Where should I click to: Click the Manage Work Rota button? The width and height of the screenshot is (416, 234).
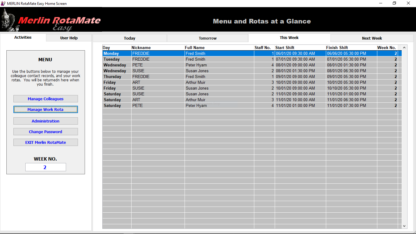click(x=46, y=109)
